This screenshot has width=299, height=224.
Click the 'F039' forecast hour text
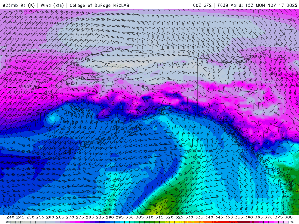coord(223,5)
